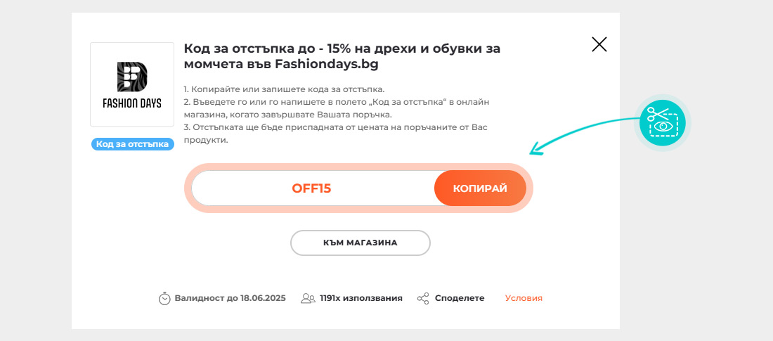The width and height of the screenshot is (773, 341).
Task: Click the people usage count icon
Action: (308, 299)
